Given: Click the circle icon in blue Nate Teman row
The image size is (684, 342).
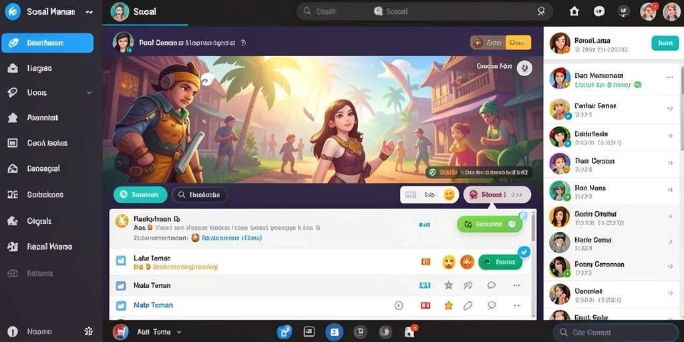Looking at the screenshot, I should pyautogui.click(x=398, y=305).
